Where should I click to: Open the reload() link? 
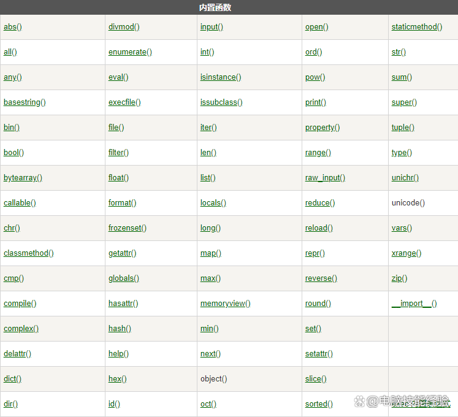pos(319,228)
